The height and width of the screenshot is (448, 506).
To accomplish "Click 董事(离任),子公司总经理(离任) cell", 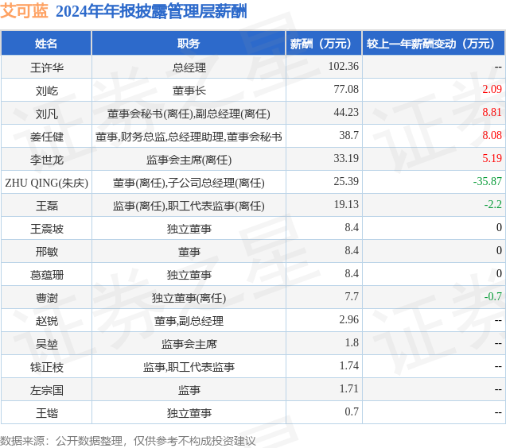I will [189, 183].
